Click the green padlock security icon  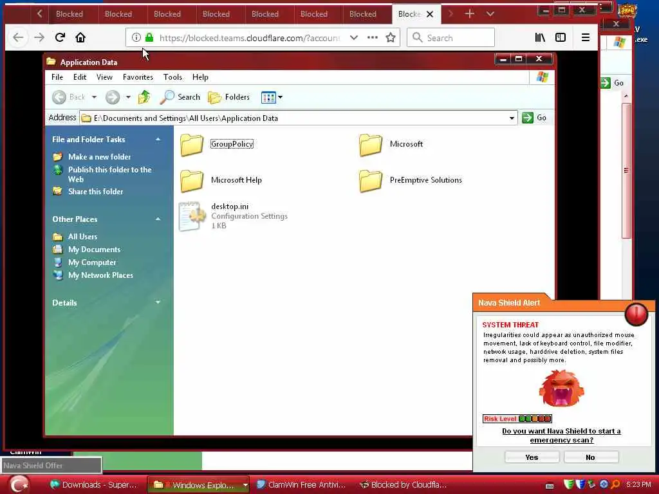(149, 37)
